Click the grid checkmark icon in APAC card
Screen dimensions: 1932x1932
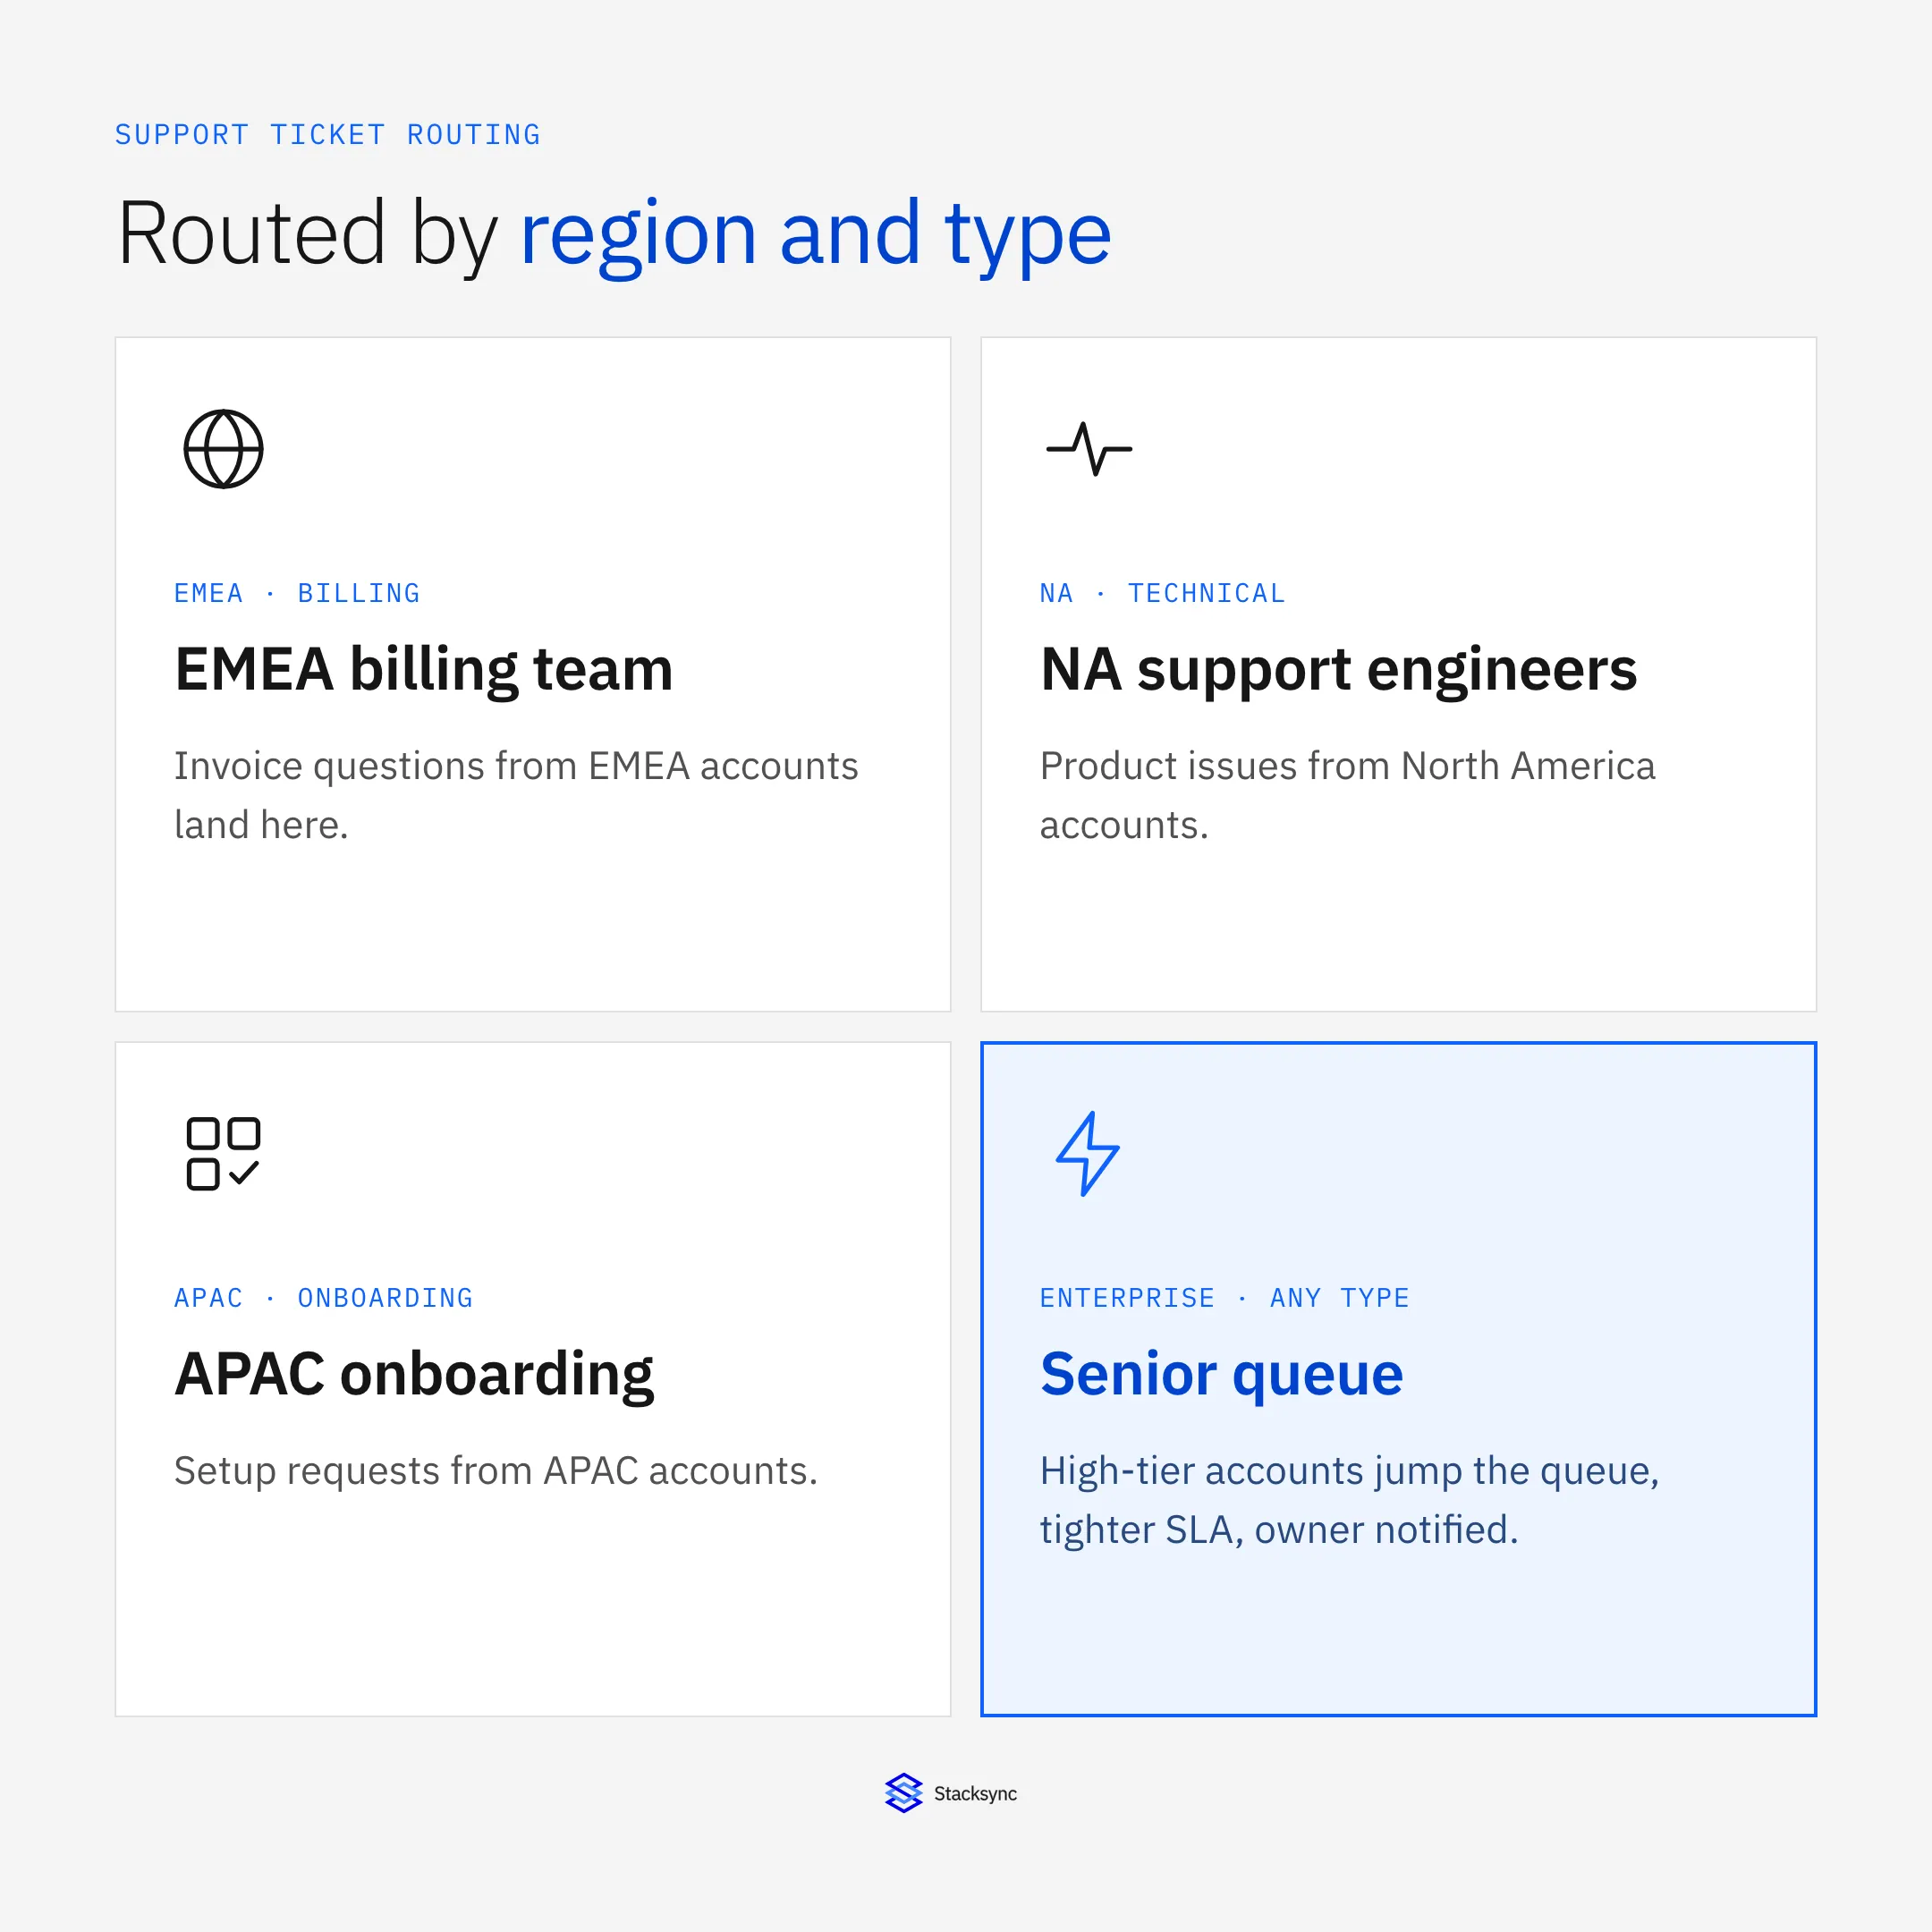pyautogui.click(x=223, y=1154)
